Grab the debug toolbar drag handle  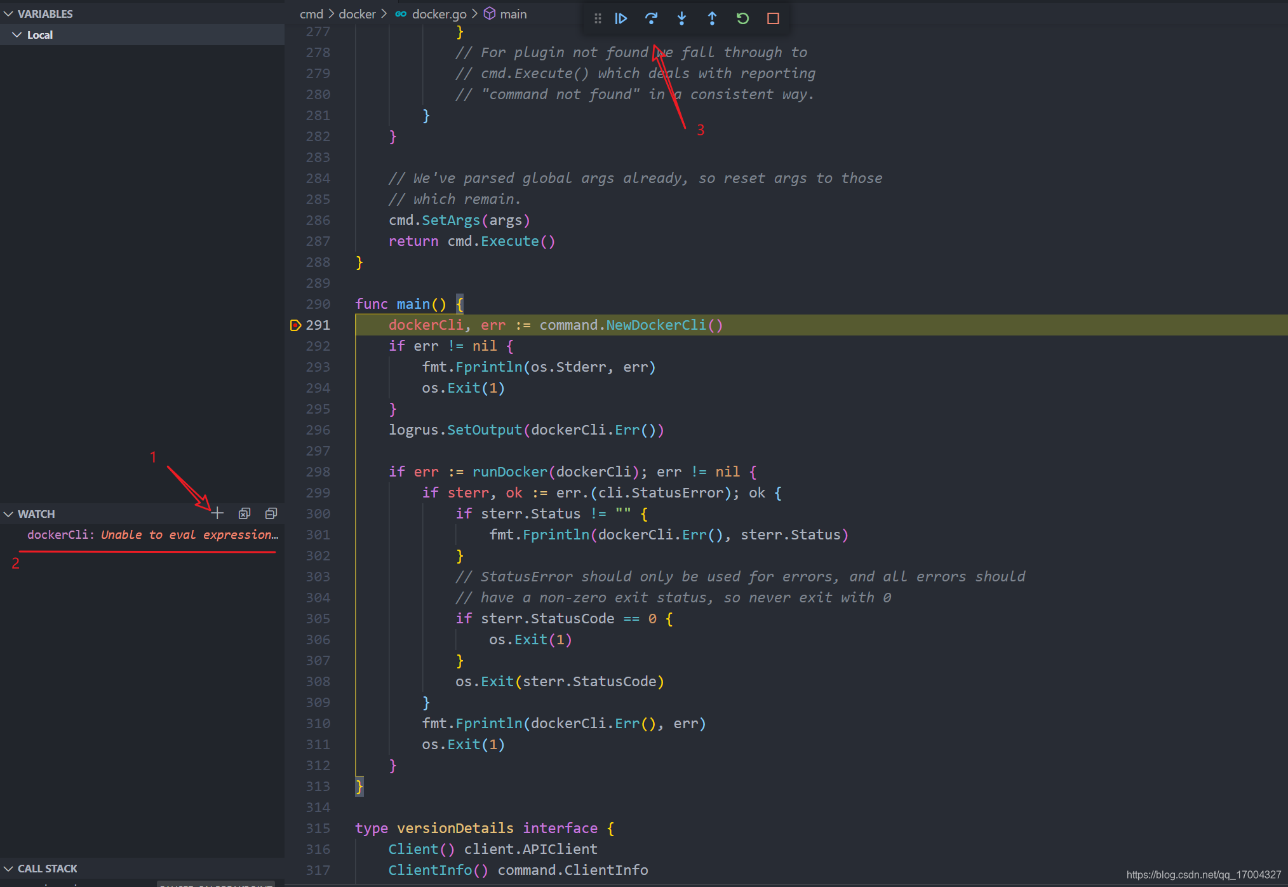point(598,18)
